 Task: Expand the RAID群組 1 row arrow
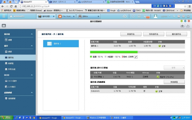tap(92, 77)
